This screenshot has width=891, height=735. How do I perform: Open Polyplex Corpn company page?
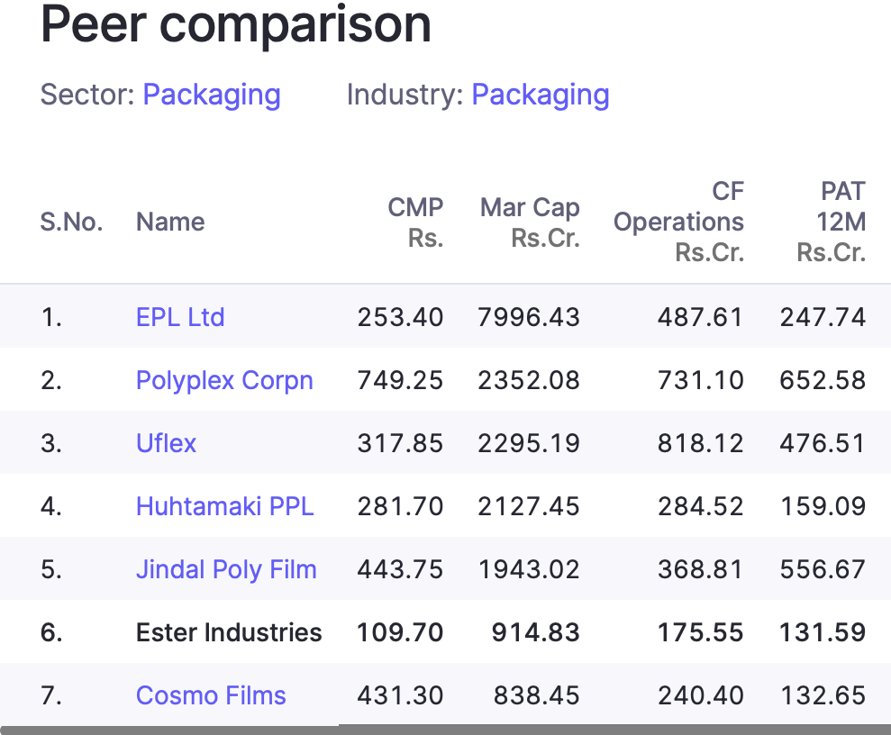[x=224, y=380]
